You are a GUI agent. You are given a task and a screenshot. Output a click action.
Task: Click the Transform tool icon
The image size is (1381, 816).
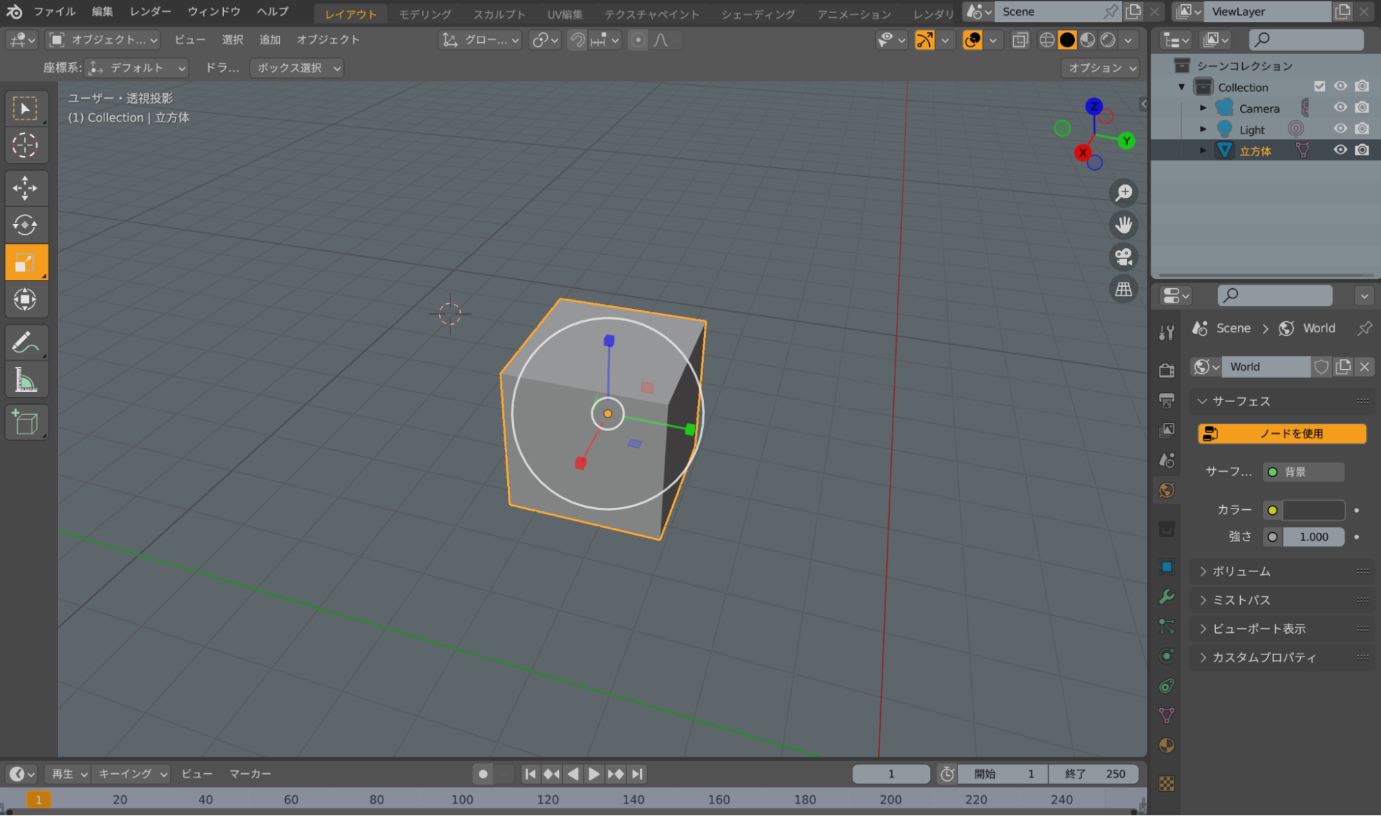point(26,299)
